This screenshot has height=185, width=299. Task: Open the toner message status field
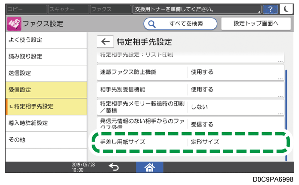click(197, 9)
